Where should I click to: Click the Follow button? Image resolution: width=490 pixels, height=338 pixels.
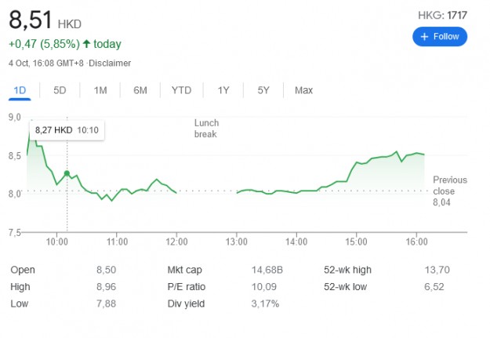(x=440, y=37)
